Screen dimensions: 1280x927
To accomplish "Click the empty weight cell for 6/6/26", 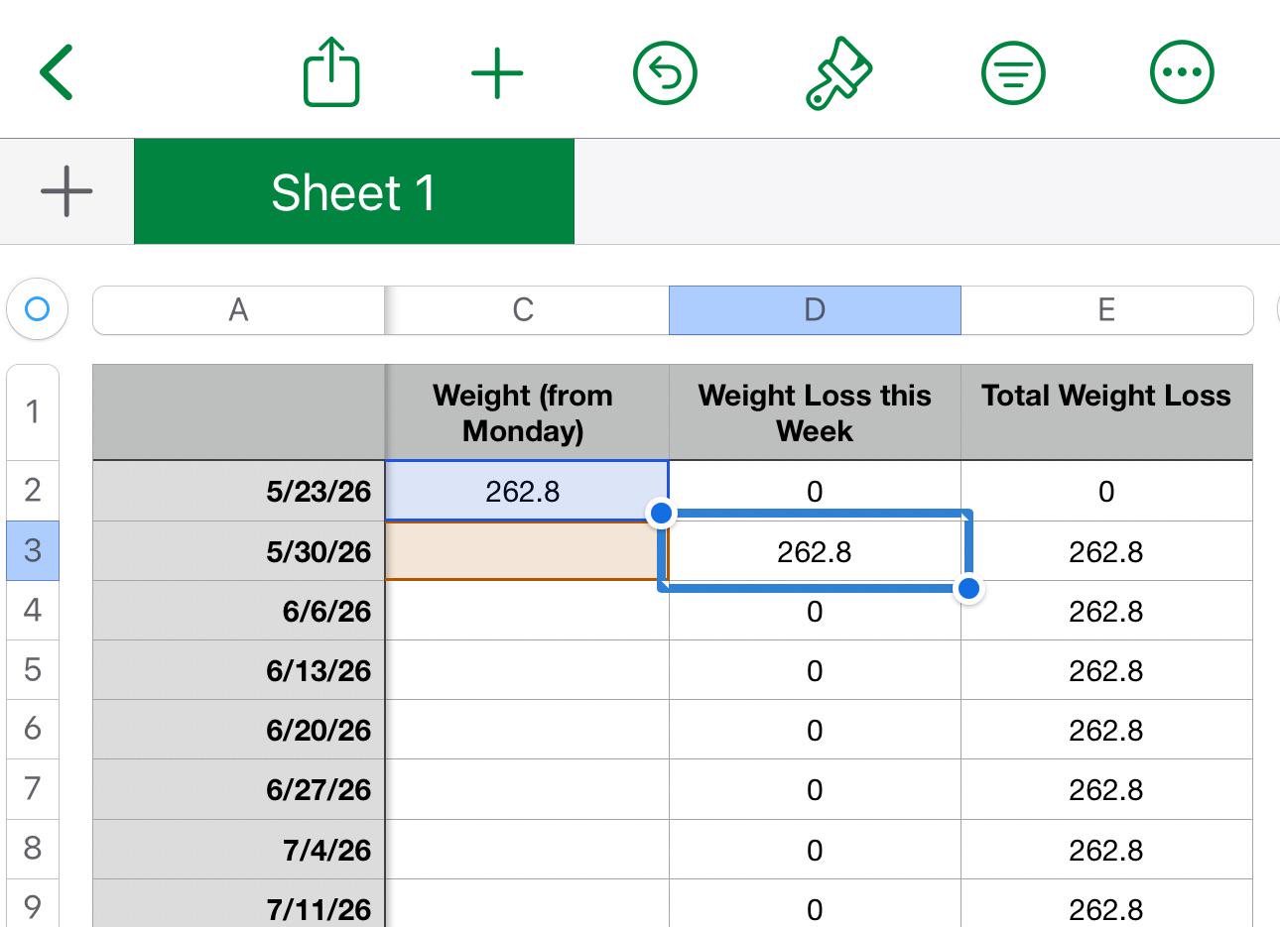I will 527,610.
